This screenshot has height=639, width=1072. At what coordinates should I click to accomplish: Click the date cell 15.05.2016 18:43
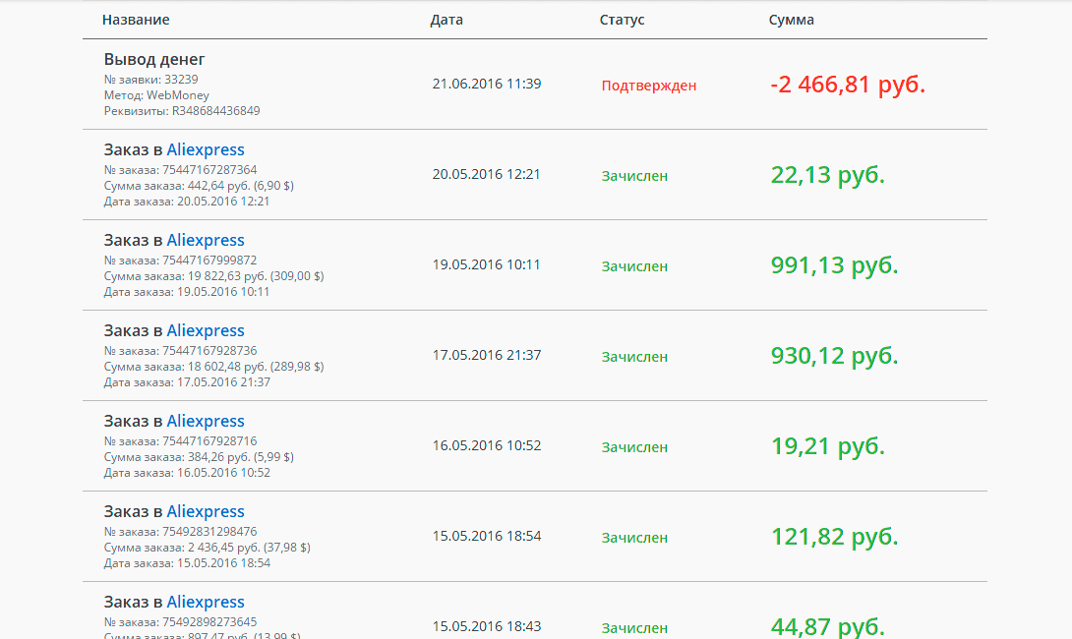tap(487, 626)
